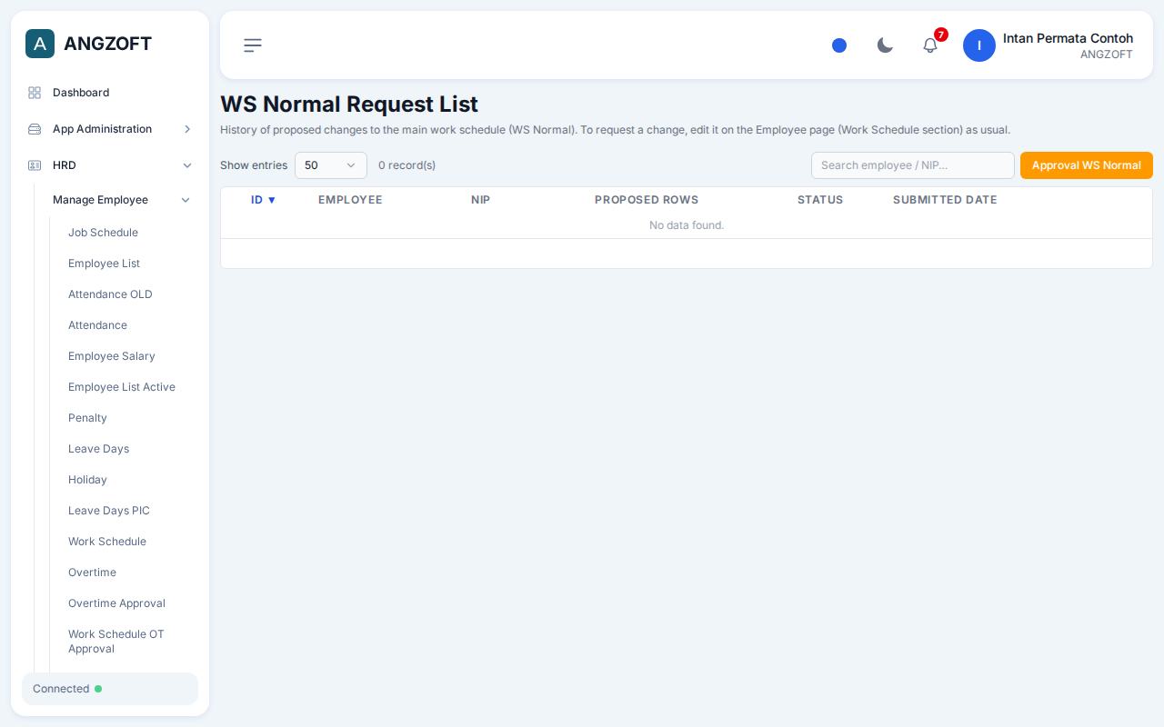Switch to dark mode with moon icon

[885, 45]
